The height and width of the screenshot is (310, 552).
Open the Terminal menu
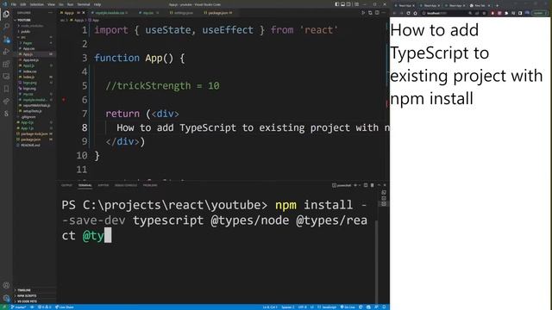pos(84,4)
